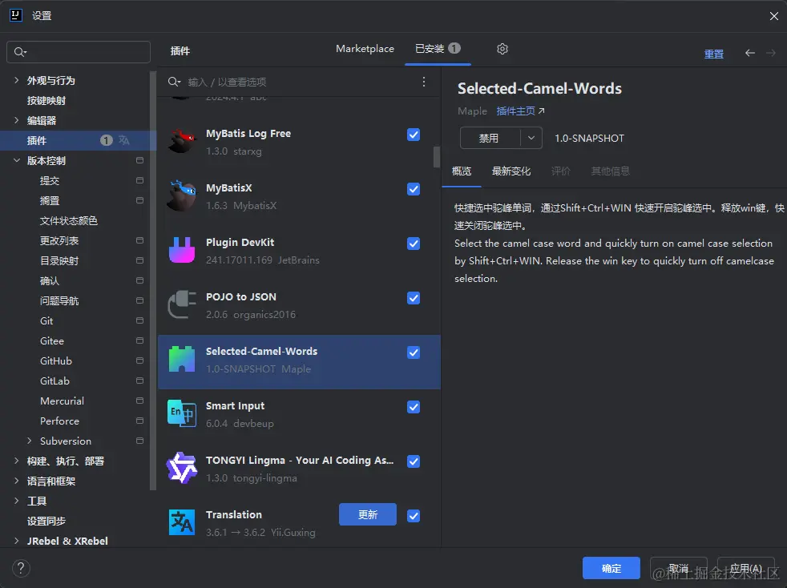Open the plugin list options (three dots) menu
Viewport: 787px width, 588px height.
tap(424, 82)
